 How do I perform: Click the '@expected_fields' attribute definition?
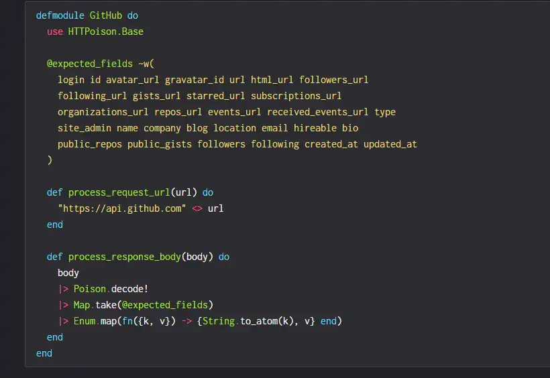coord(90,64)
